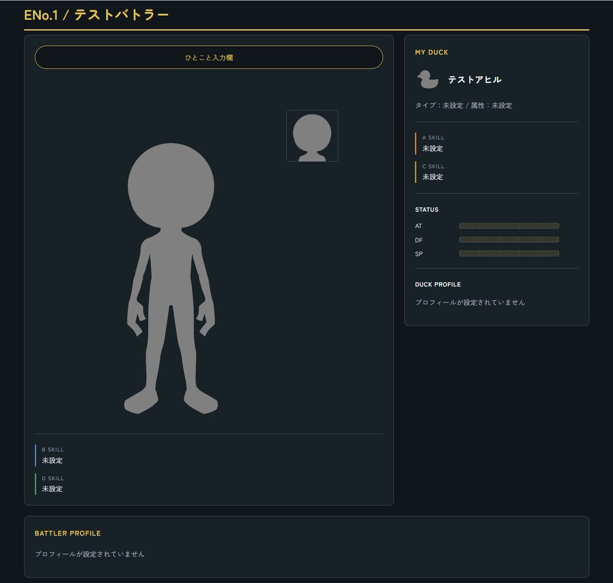
Task: Click the AT status bar
Action: pos(509,226)
